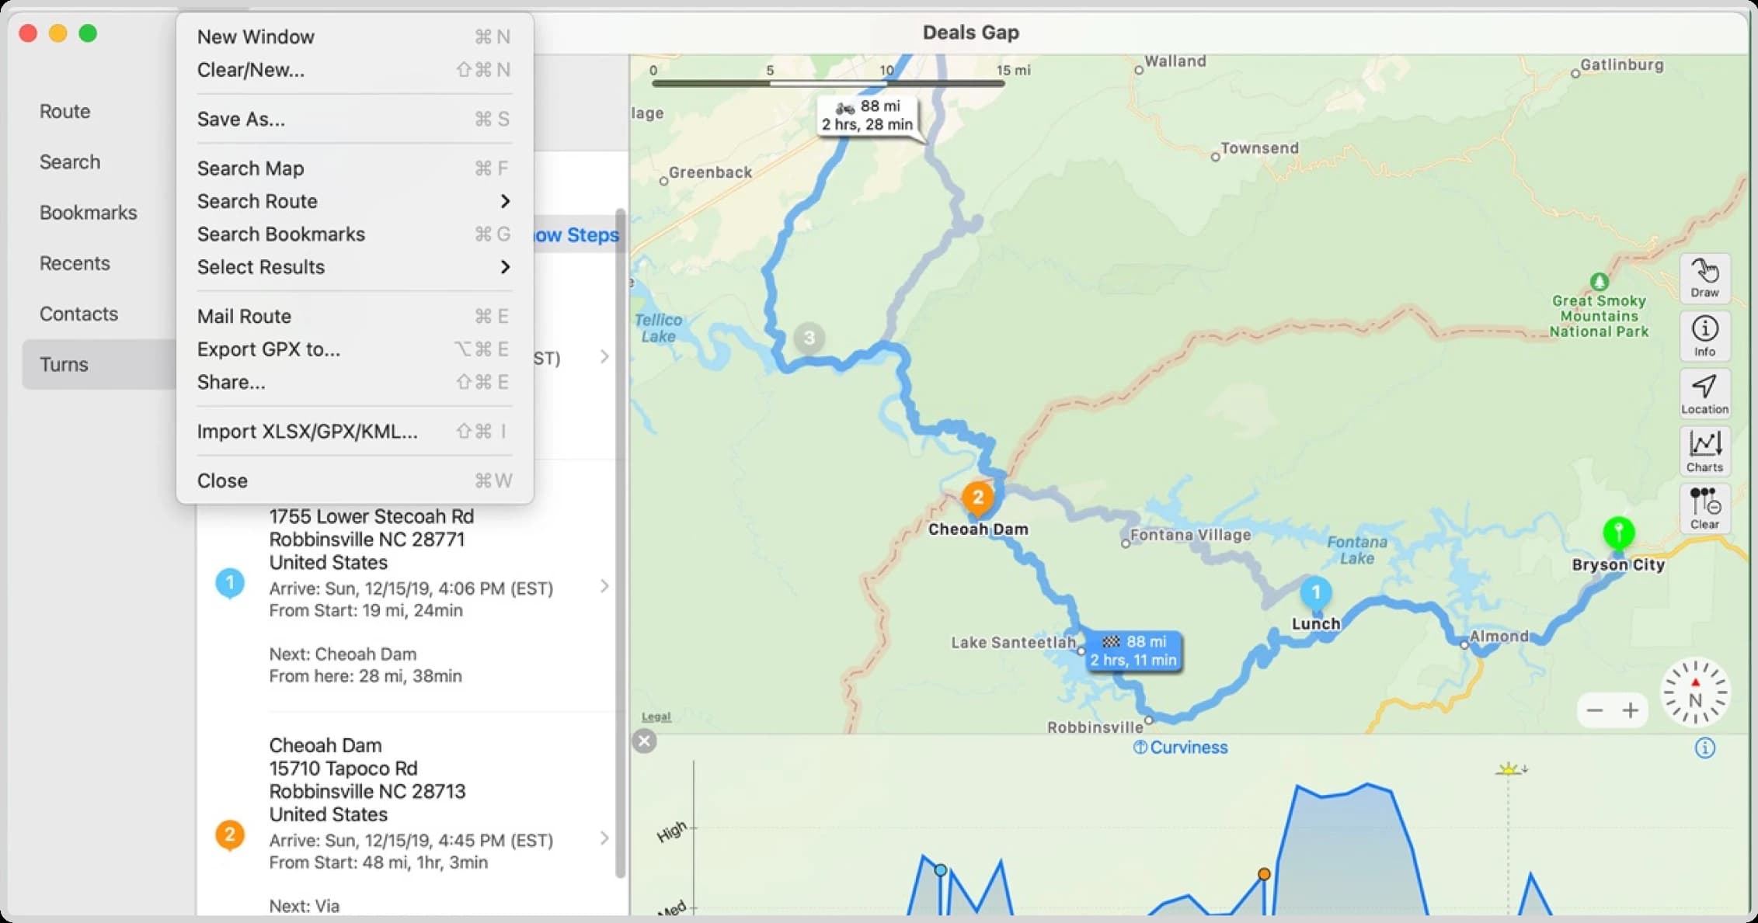Expand details for Cheoah Dam stop
This screenshot has width=1758, height=923.
[x=604, y=838]
